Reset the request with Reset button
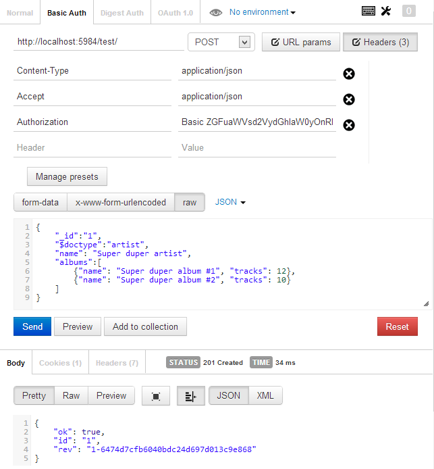Screen dimensions: 434x469 coord(398,326)
